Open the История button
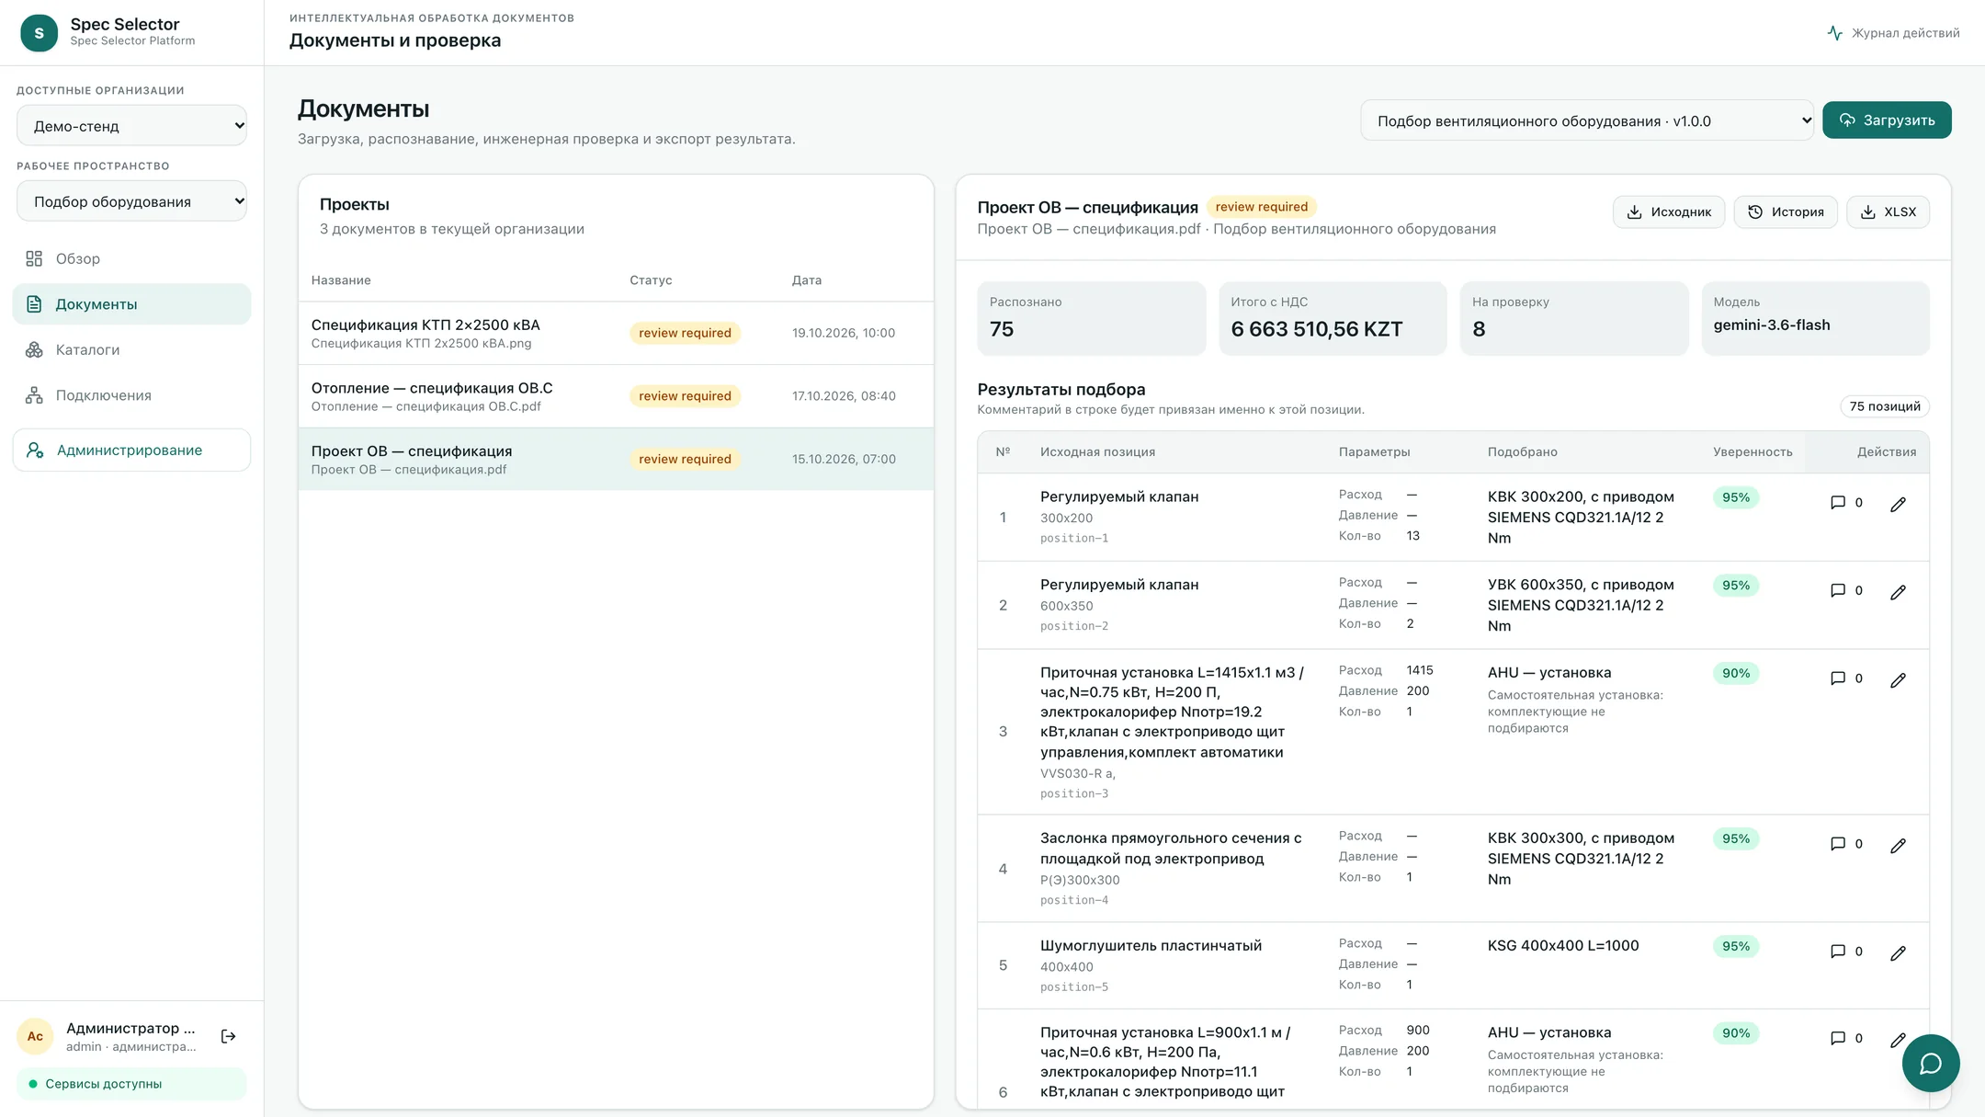This screenshot has width=1985, height=1117. (x=1785, y=212)
